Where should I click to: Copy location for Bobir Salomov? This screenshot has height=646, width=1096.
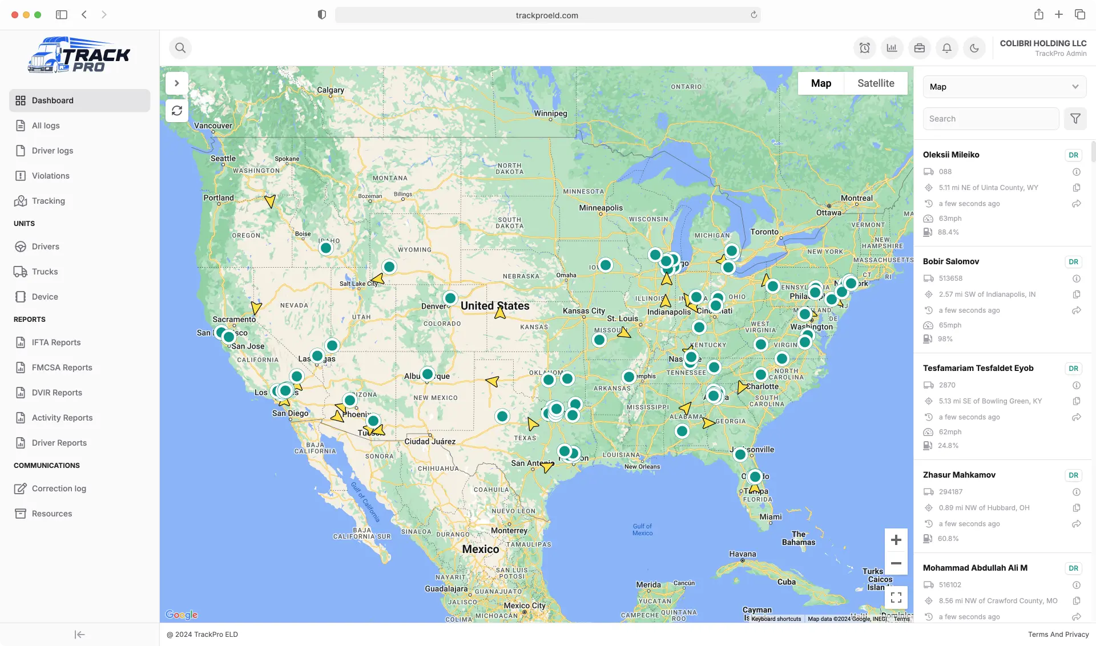pyautogui.click(x=1077, y=294)
